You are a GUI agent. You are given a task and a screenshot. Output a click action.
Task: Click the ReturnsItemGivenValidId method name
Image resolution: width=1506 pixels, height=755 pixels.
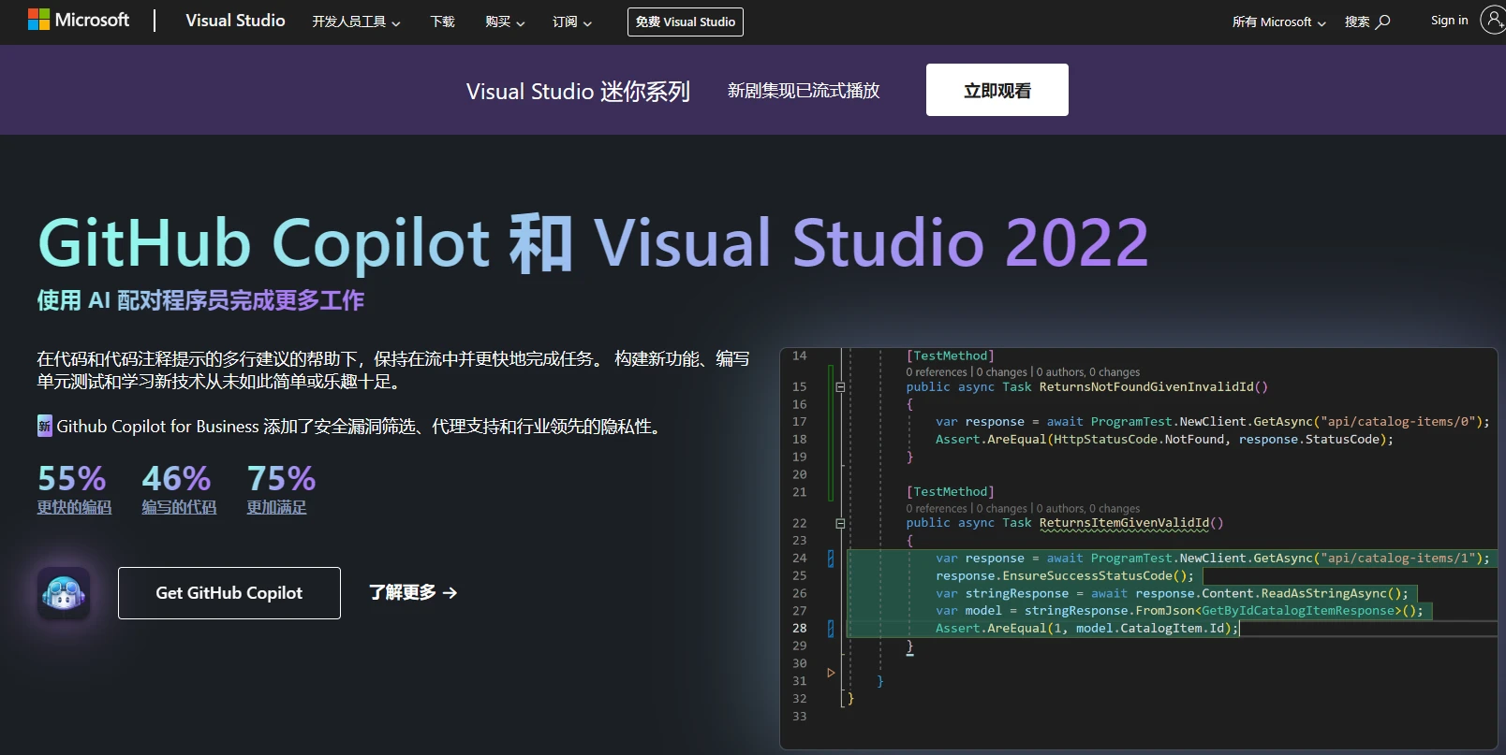1124,523
